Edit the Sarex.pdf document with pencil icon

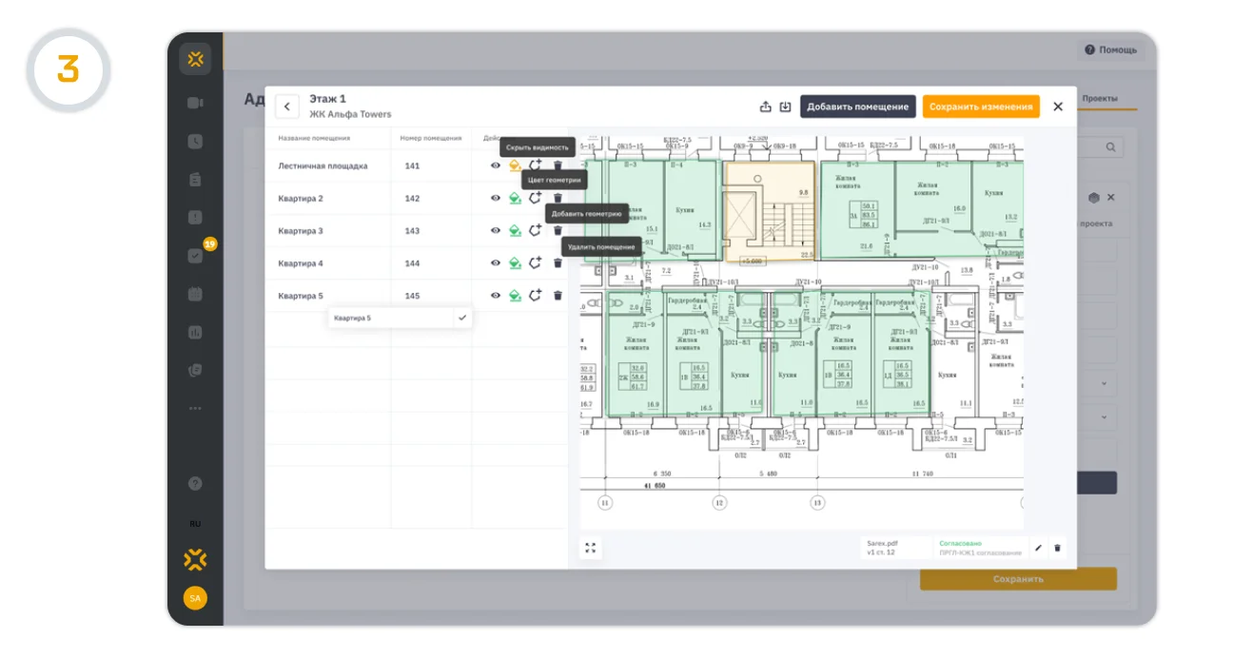point(1039,548)
